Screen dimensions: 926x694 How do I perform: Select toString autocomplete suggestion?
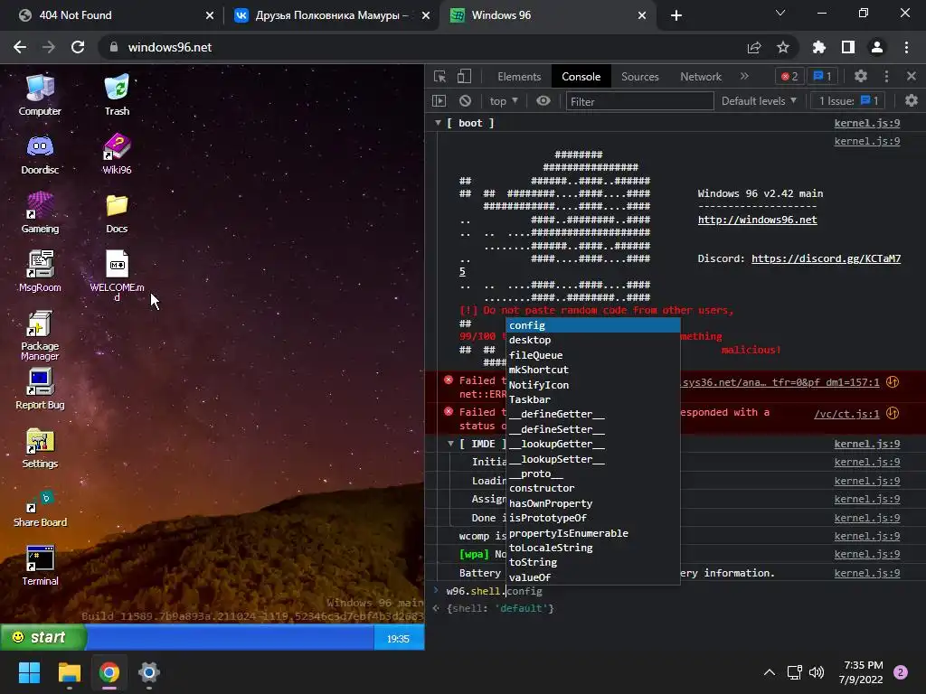point(593,562)
